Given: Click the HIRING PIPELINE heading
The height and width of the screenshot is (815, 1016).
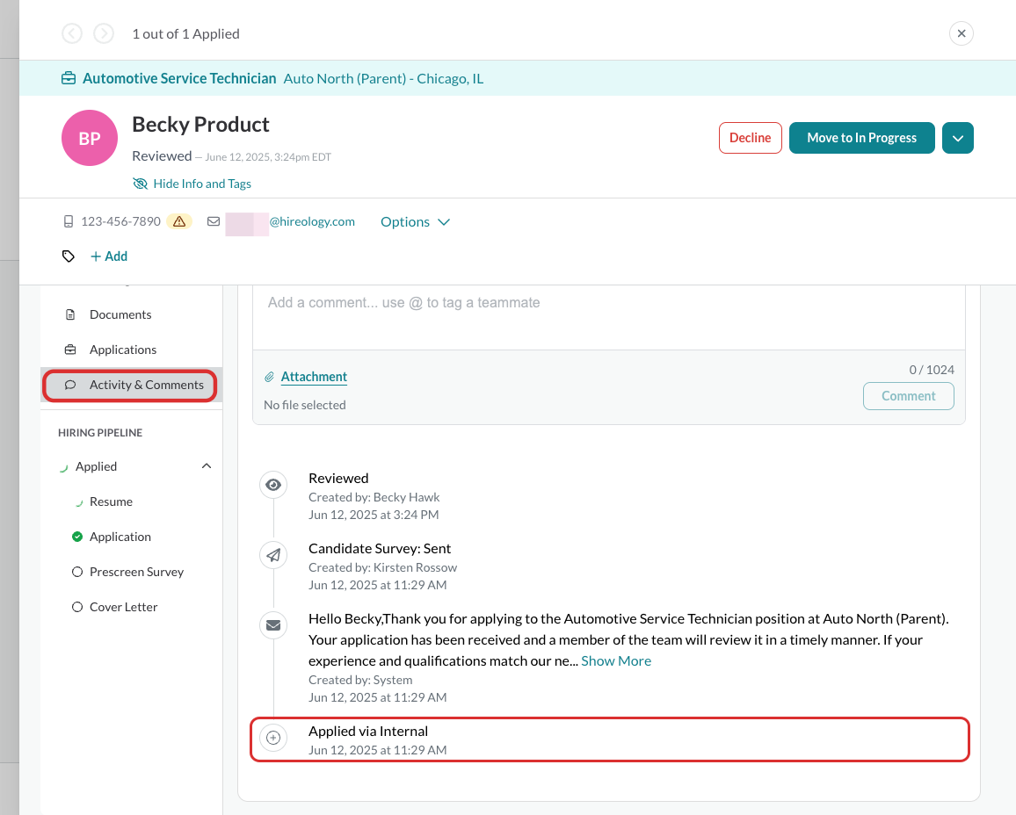Looking at the screenshot, I should (100, 432).
